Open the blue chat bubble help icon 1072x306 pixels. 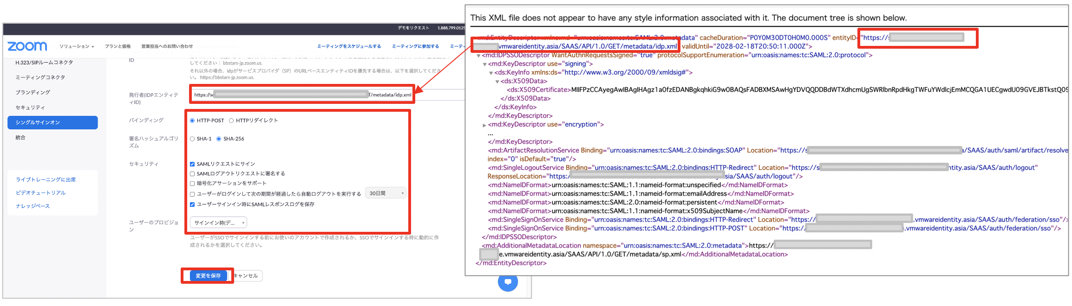pyautogui.click(x=508, y=281)
